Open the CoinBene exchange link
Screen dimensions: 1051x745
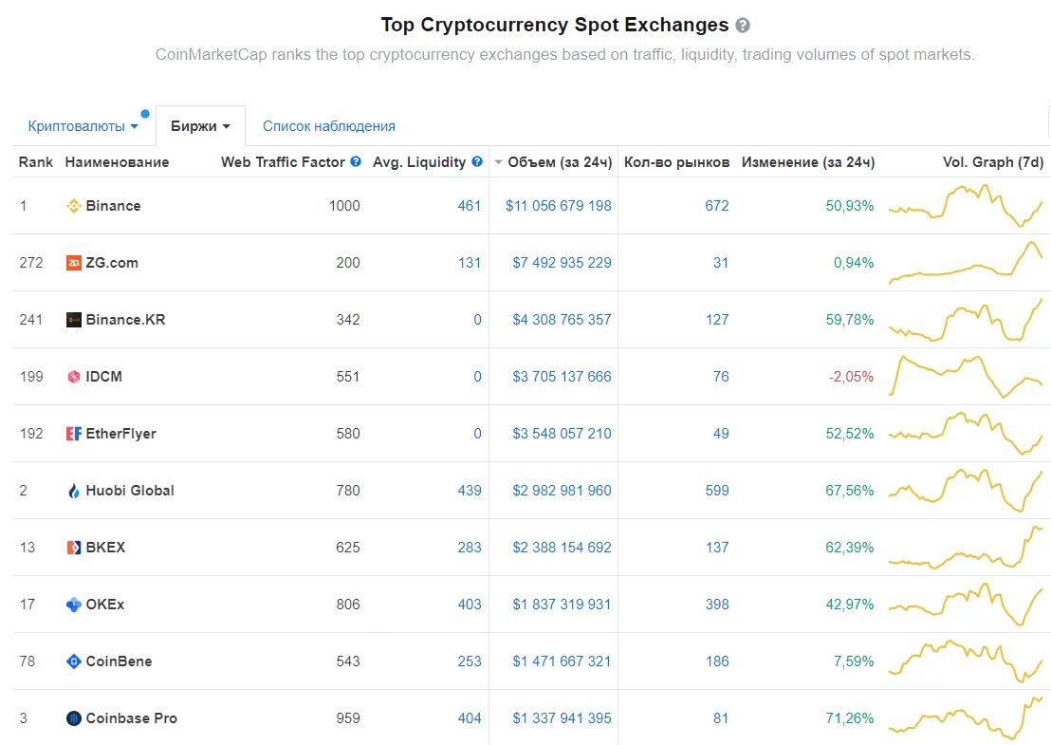point(119,661)
